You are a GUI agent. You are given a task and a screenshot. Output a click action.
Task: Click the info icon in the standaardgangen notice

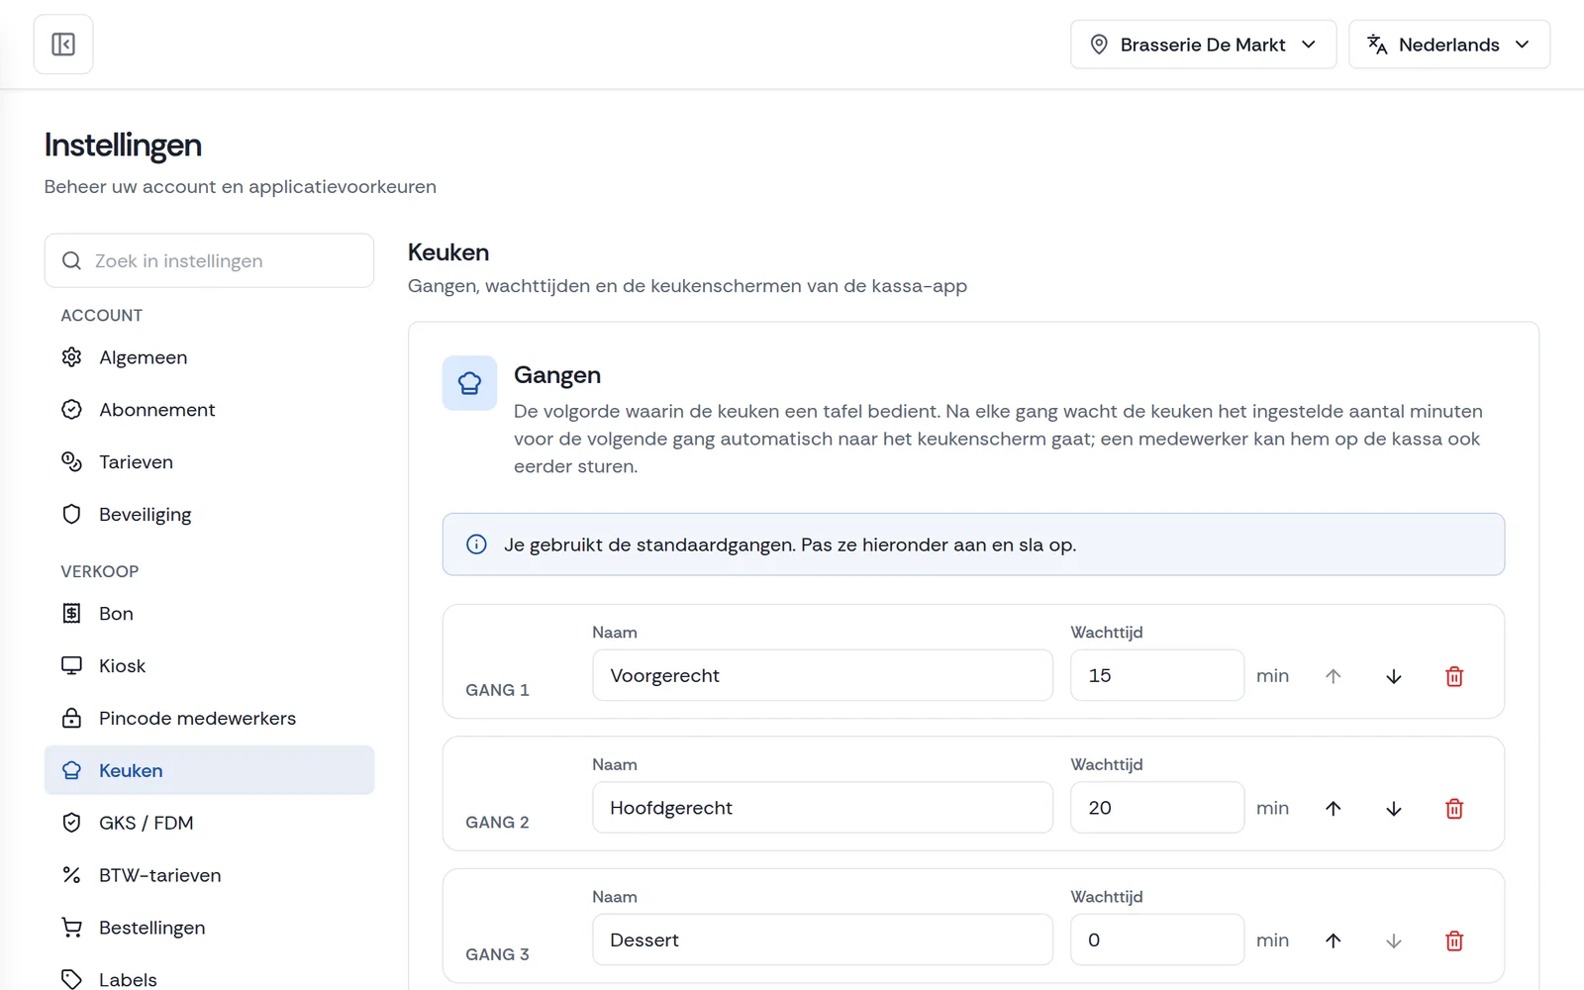[x=476, y=544]
